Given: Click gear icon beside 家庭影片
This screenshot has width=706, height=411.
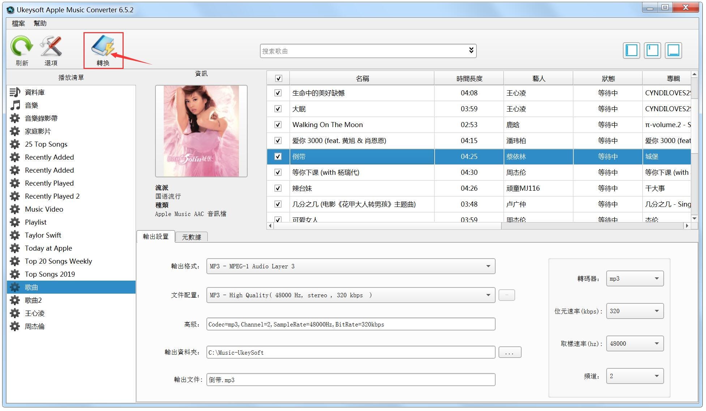Looking at the screenshot, I should [x=15, y=131].
